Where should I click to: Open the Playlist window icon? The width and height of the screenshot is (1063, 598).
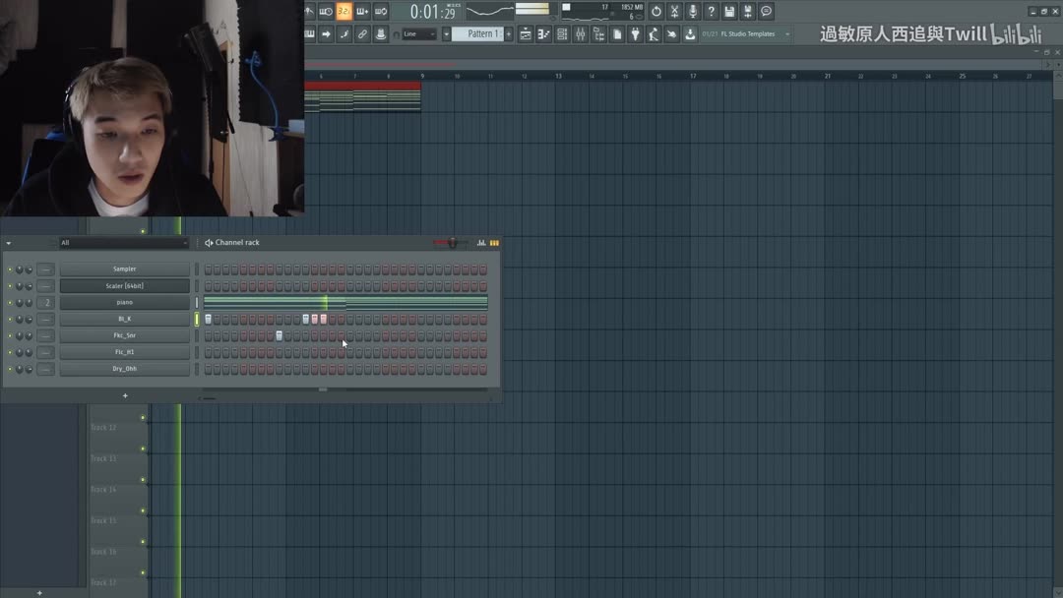[527, 33]
